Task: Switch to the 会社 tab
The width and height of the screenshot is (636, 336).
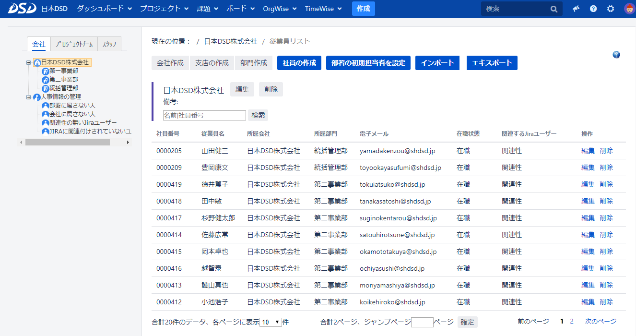Action: (x=39, y=44)
